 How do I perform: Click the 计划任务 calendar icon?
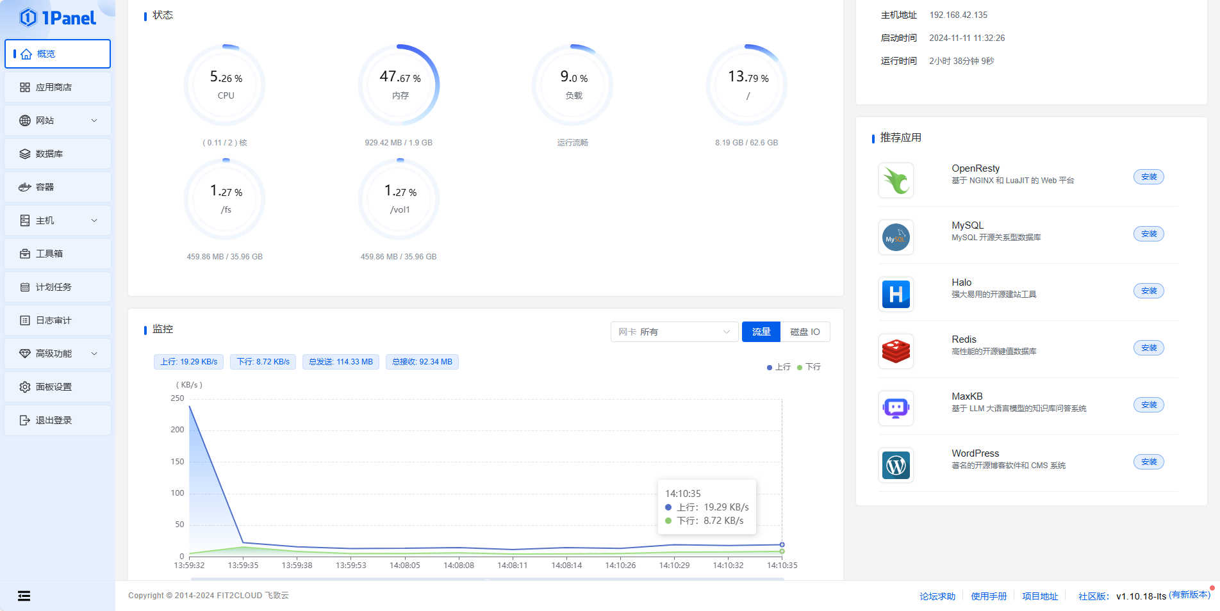tap(25, 287)
